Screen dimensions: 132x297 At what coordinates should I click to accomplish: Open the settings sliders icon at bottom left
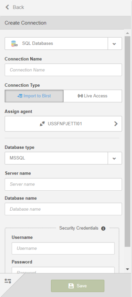click(8, 281)
